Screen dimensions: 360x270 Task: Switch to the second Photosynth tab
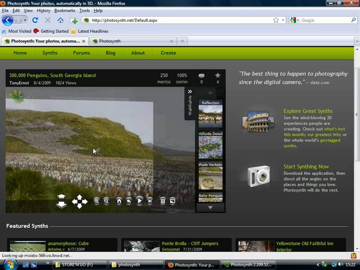tap(133, 41)
